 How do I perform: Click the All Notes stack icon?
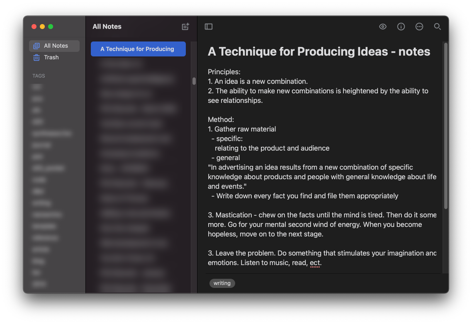click(36, 46)
